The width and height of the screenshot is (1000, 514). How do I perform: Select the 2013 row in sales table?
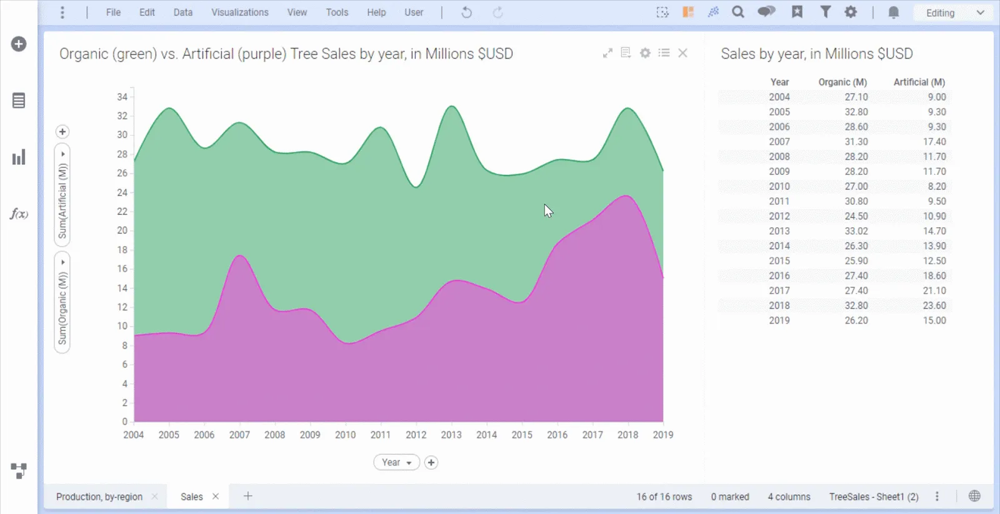[x=835, y=231]
